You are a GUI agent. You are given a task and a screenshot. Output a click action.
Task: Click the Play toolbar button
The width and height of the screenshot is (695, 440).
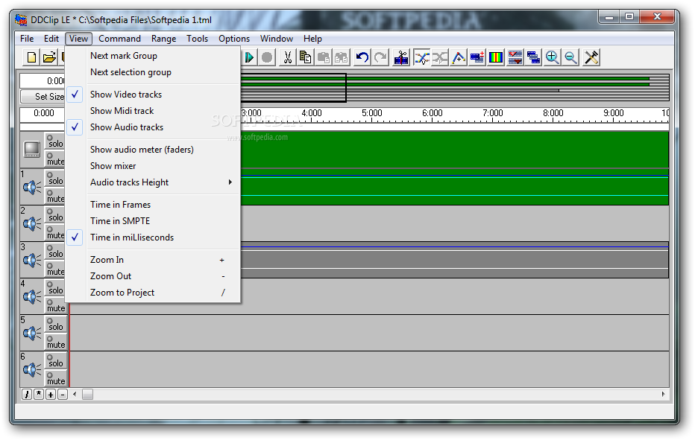coord(249,57)
